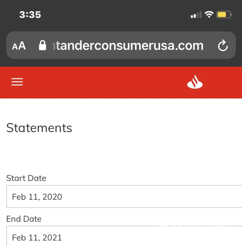
Task: Reload the page with the refresh icon
Action: (223, 46)
